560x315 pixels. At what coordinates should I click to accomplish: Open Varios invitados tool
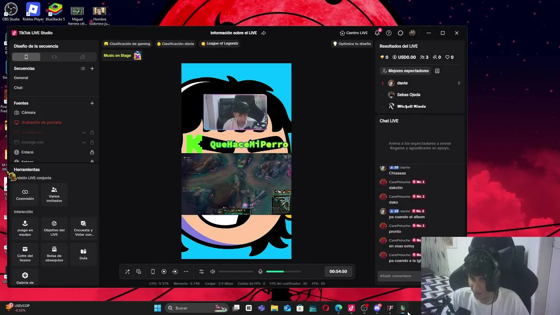54,195
